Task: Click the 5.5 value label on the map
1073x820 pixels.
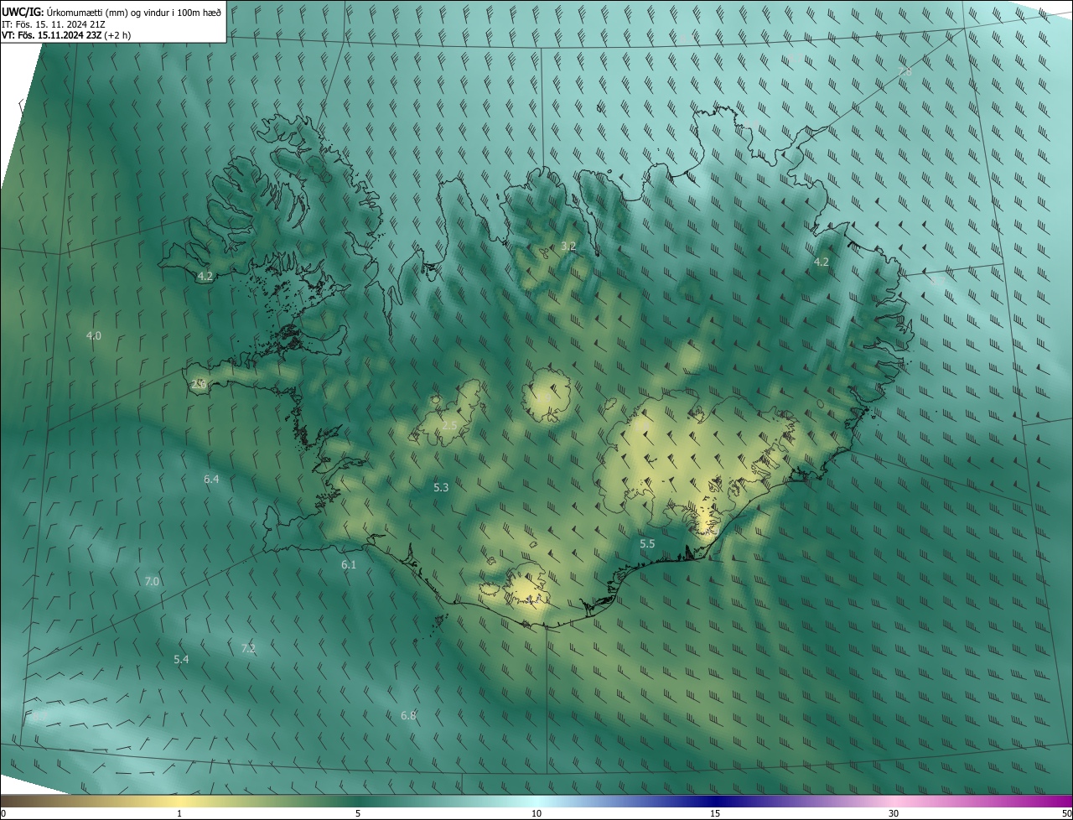Action: 647,544
